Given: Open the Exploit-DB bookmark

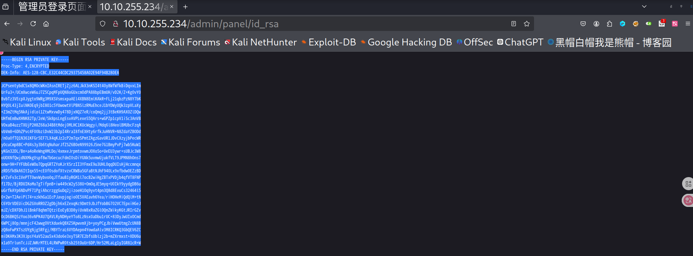Looking at the screenshot, I should click(328, 42).
